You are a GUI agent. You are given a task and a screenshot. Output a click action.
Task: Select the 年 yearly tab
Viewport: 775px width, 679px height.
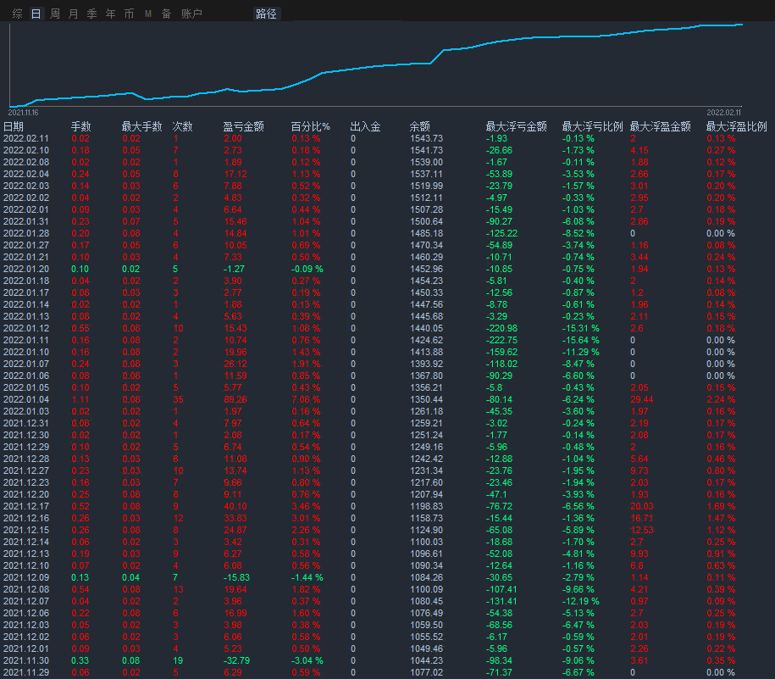point(111,14)
